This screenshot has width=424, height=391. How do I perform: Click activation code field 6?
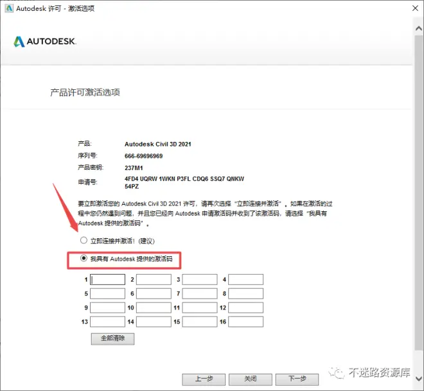point(154,293)
